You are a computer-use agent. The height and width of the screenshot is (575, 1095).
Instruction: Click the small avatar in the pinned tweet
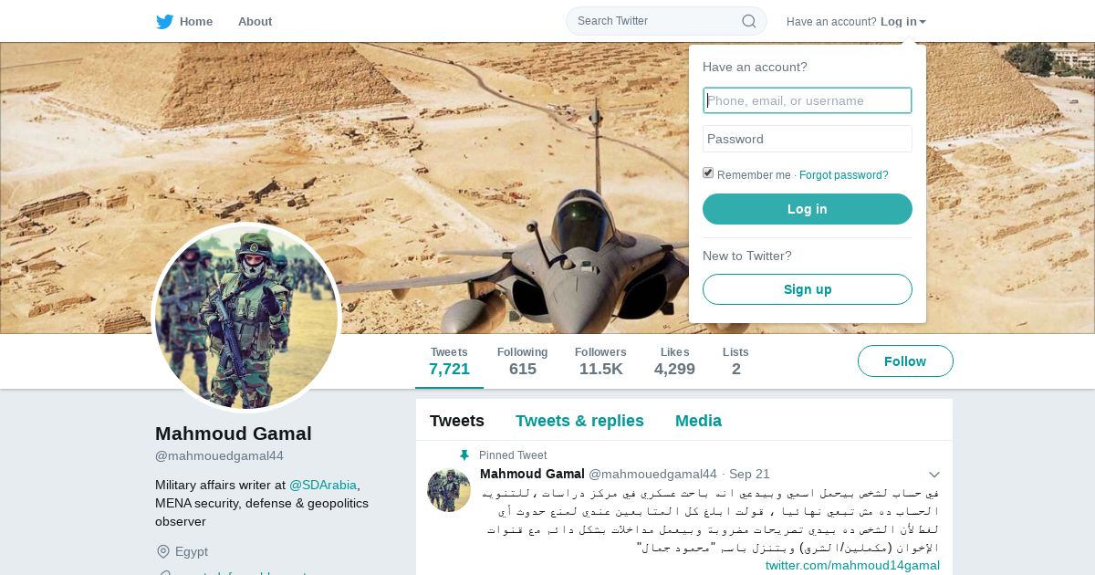[449, 490]
